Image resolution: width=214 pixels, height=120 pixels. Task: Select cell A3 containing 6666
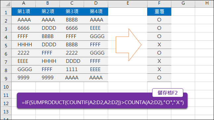pyautogui.click(x=23, y=28)
